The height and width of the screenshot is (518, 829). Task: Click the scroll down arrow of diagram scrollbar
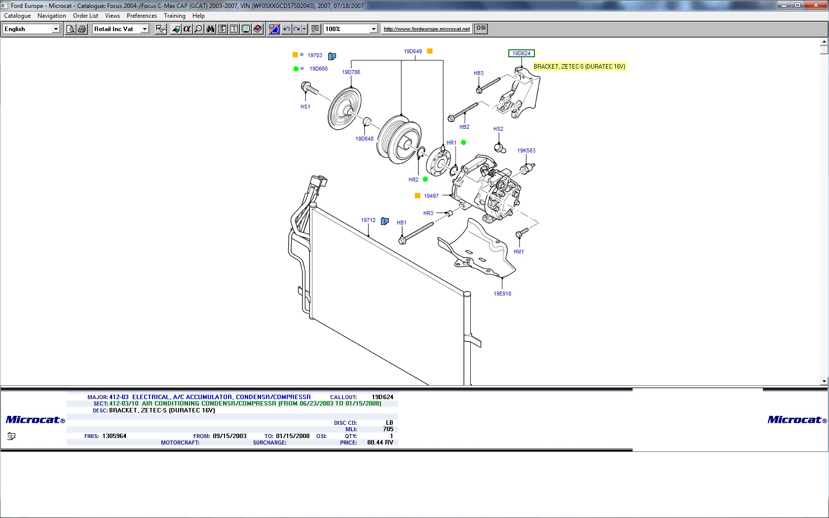[824, 381]
